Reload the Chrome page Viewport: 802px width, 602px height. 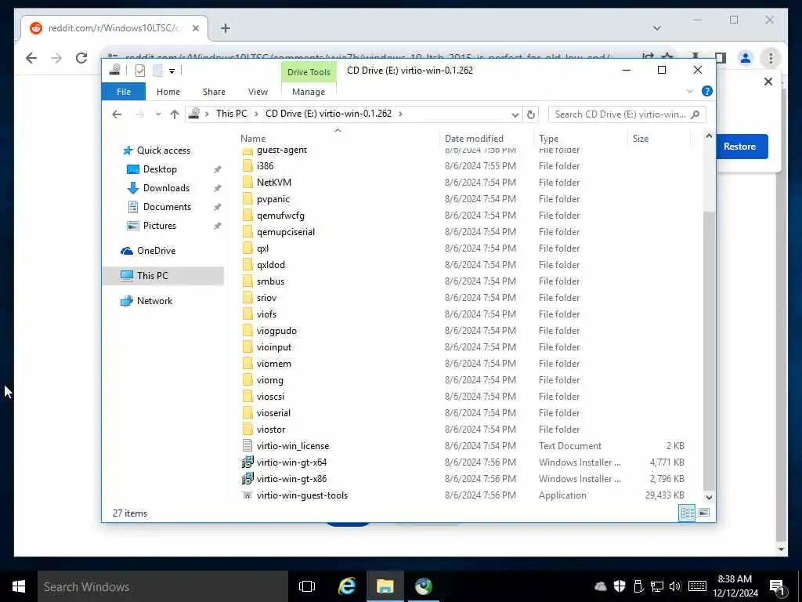pos(81,58)
